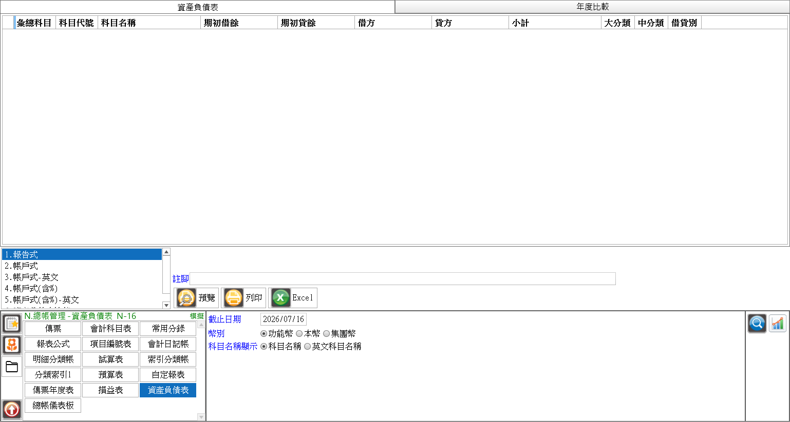Click menu panel scroll up arrow
This screenshot has width=790, height=422.
click(x=201, y=325)
